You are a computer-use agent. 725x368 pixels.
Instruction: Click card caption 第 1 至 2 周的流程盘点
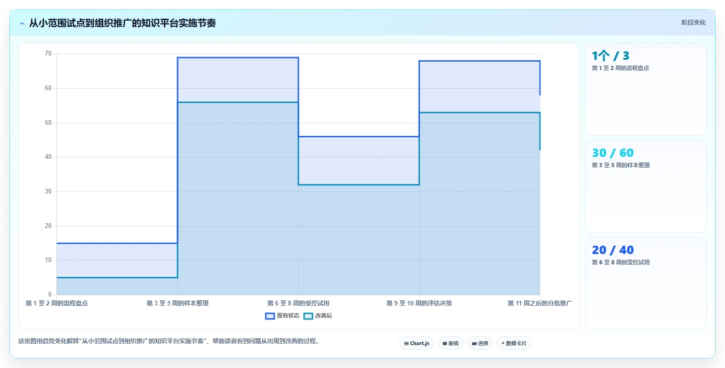click(620, 68)
